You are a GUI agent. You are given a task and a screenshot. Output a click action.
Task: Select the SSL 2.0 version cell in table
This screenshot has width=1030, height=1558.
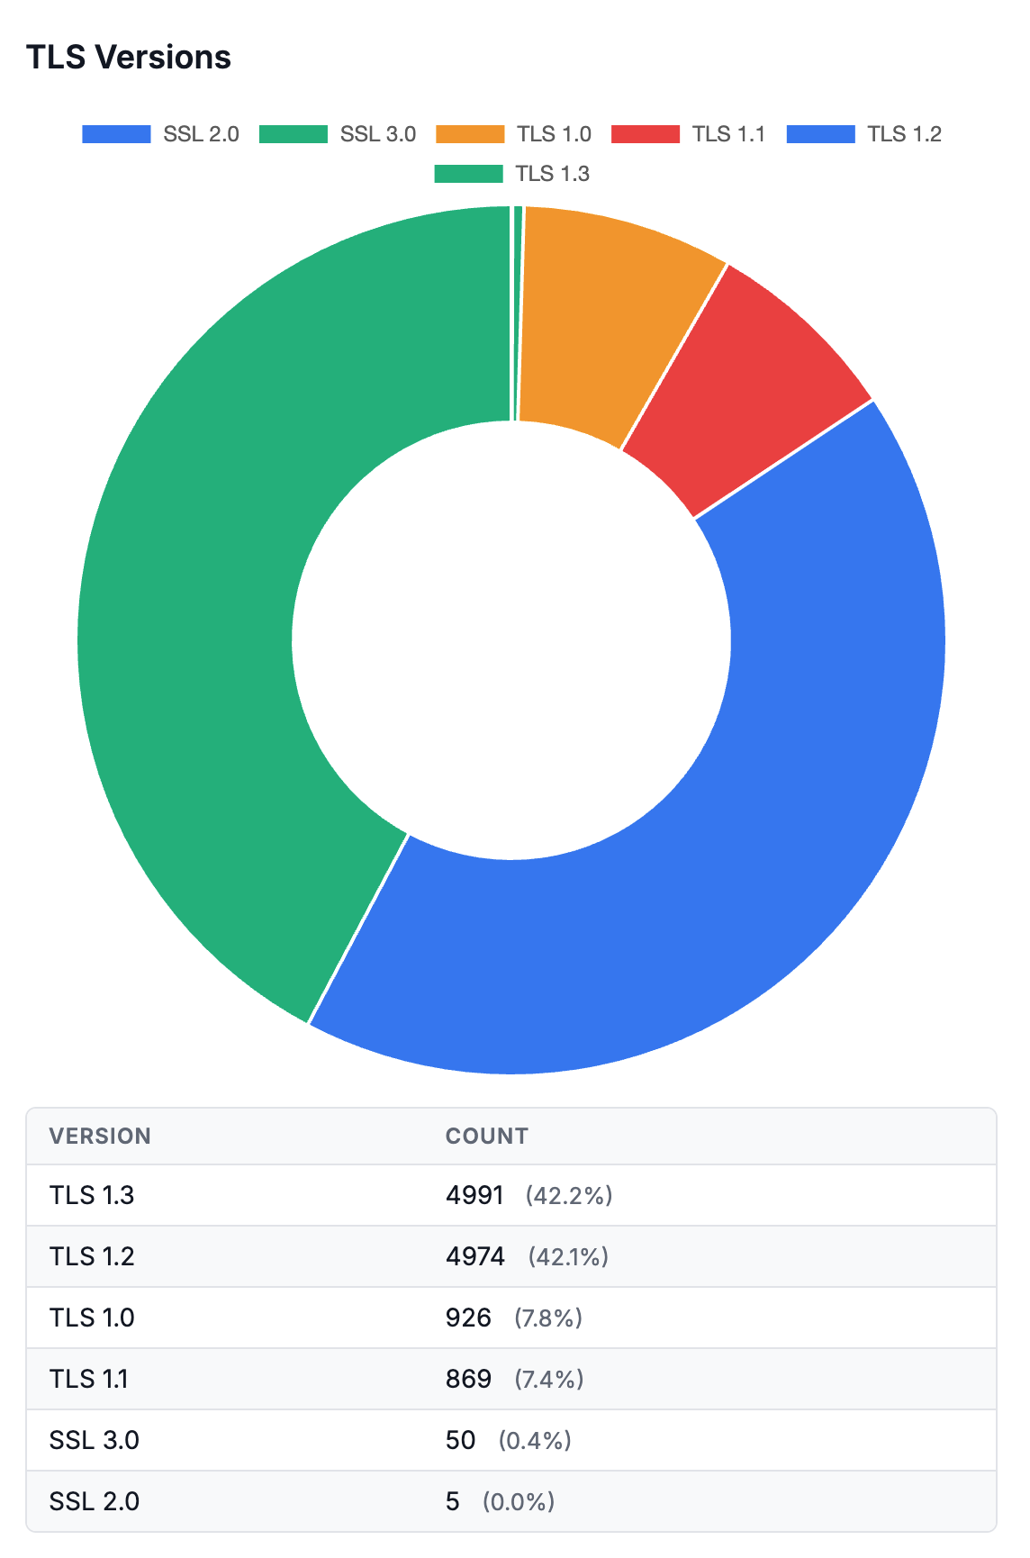[x=95, y=1501]
